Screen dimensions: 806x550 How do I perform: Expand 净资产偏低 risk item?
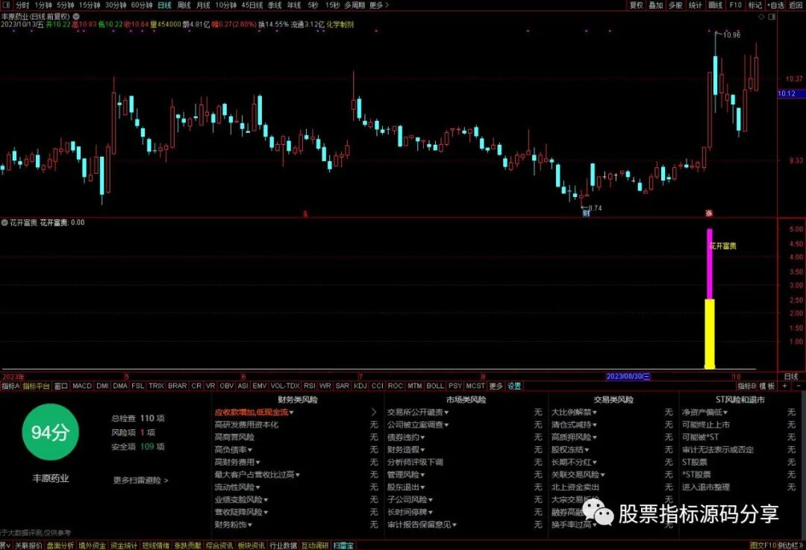(x=705, y=412)
